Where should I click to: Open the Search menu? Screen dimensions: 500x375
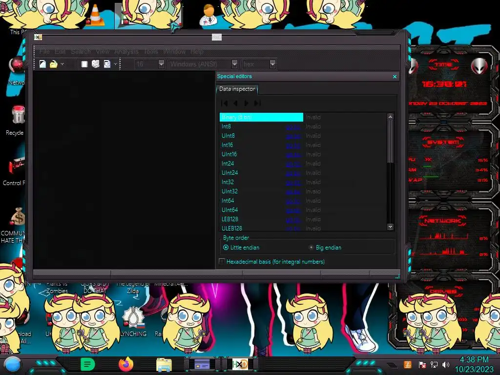click(81, 51)
